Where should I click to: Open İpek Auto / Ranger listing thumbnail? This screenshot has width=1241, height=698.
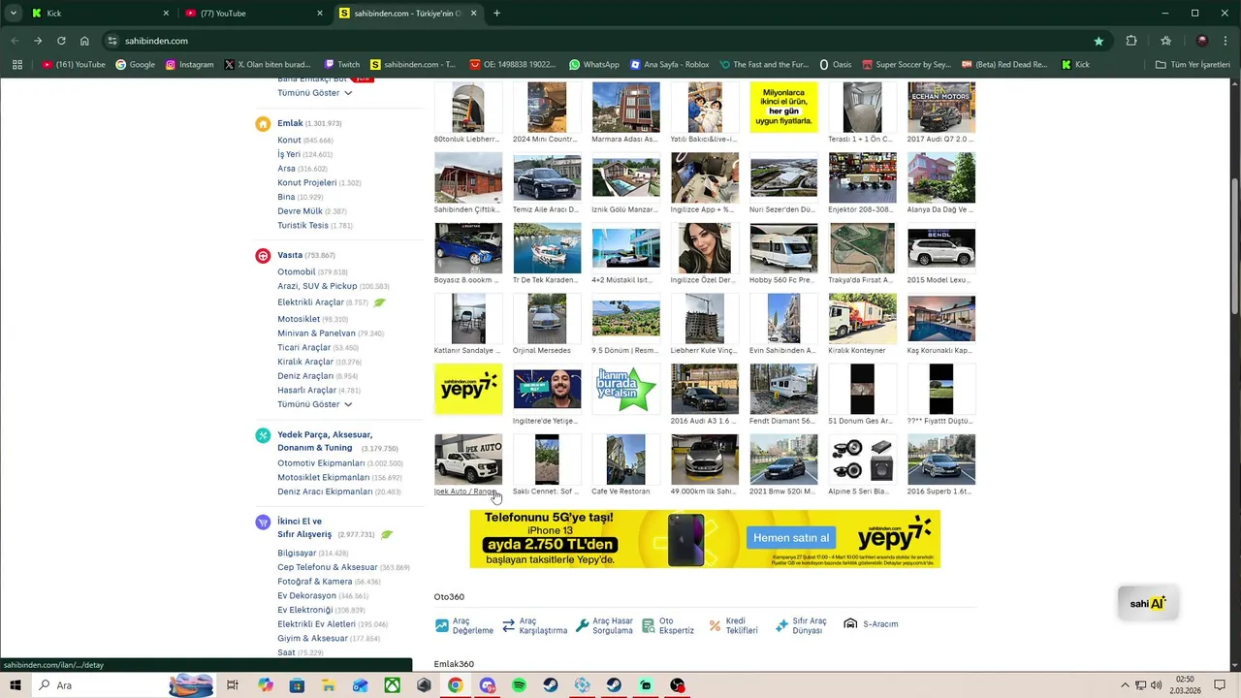[x=468, y=460]
